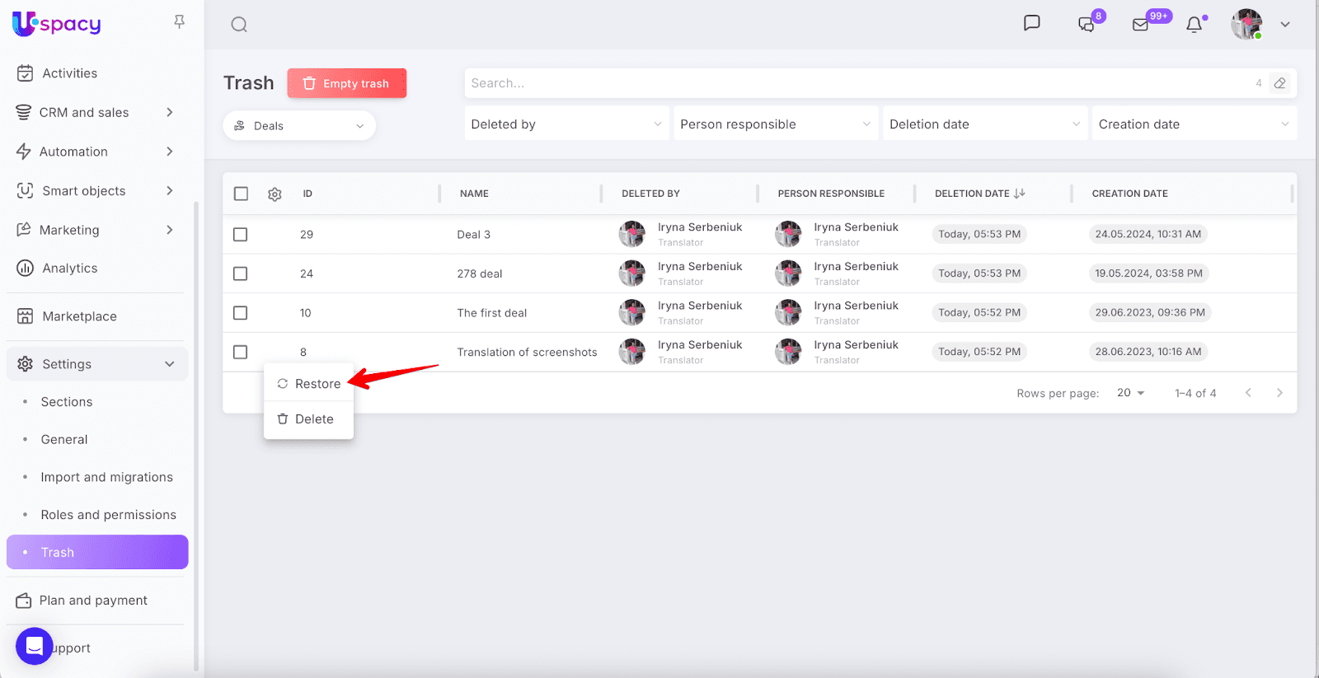Open the chat messages icon with 8 badge
The width and height of the screenshot is (1319, 678).
1087,25
